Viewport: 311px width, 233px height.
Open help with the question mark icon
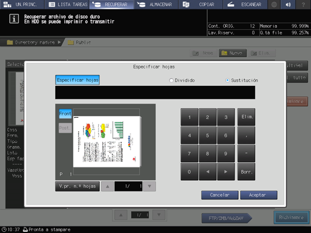click(x=303, y=4)
